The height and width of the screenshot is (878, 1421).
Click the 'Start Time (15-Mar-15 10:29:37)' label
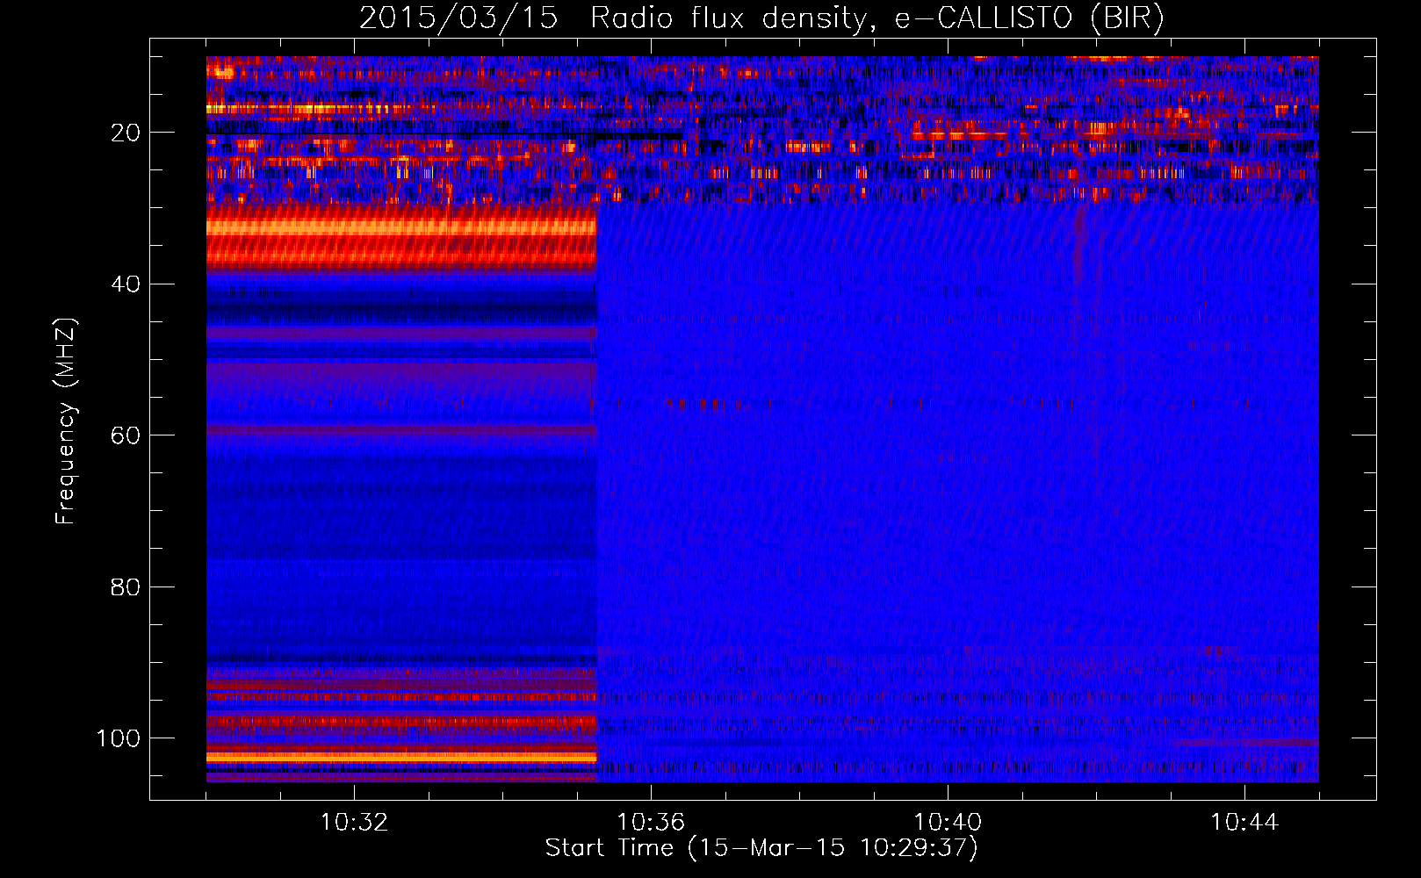click(x=761, y=848)
